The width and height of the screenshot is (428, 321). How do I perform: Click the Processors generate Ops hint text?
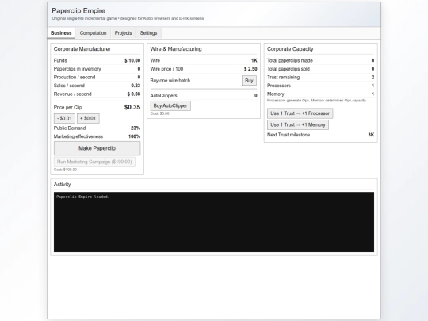[316, 101]
